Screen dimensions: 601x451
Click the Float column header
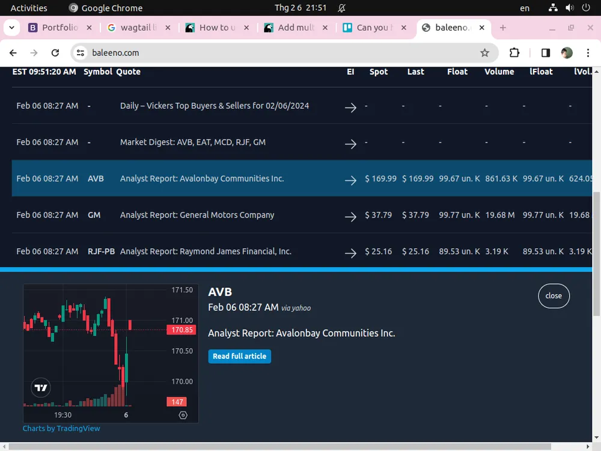457,72
